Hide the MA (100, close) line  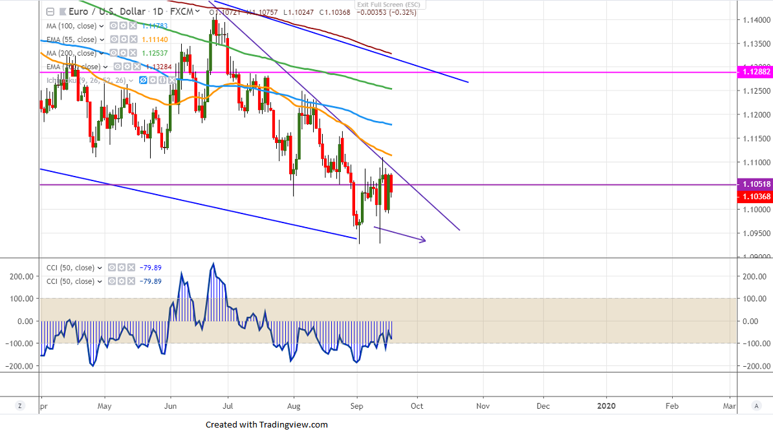113,26
